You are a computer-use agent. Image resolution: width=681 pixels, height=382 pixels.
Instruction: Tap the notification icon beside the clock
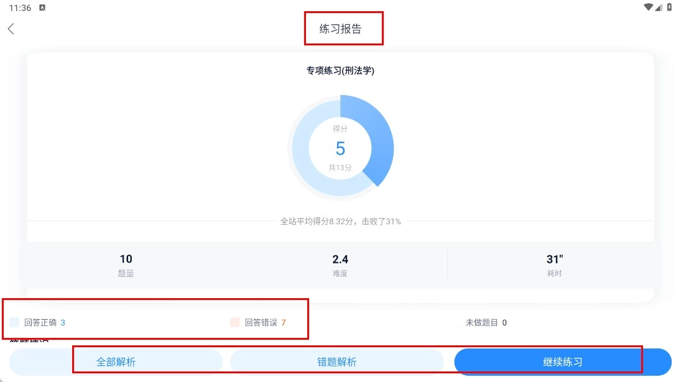[x=42, y=7]
